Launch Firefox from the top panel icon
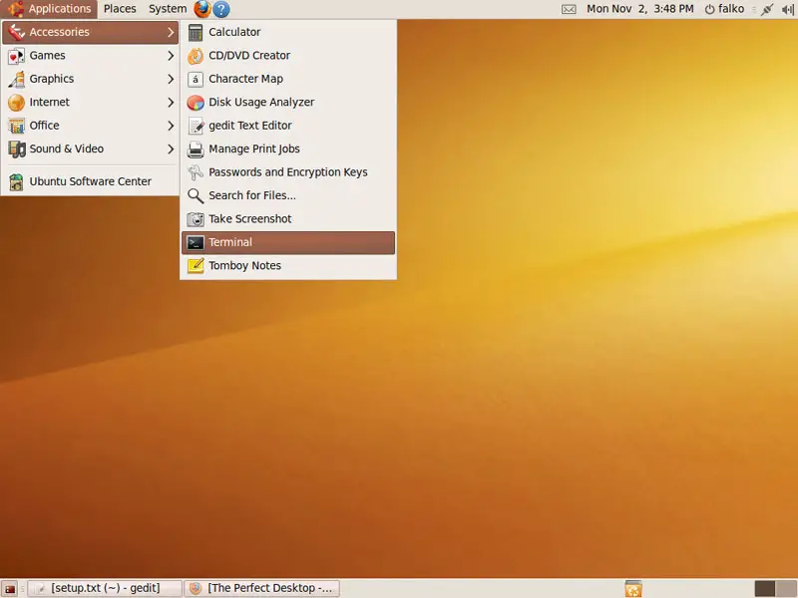 202,9
